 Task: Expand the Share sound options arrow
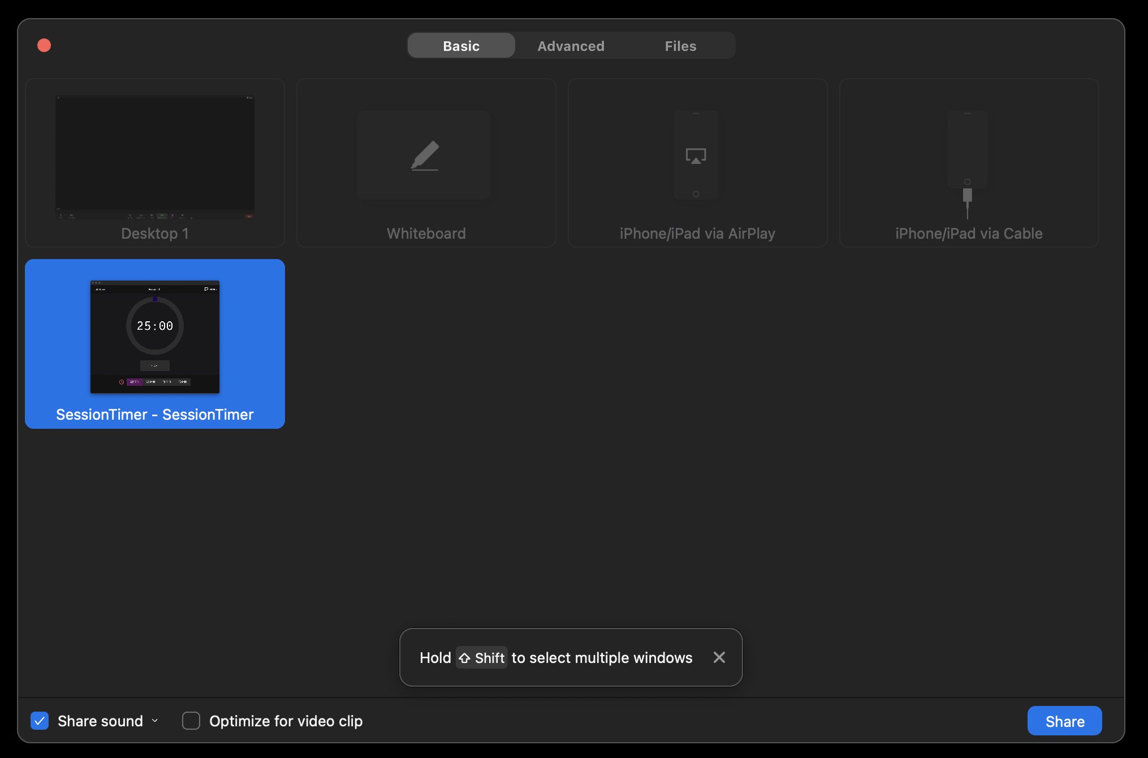[155, 721]
